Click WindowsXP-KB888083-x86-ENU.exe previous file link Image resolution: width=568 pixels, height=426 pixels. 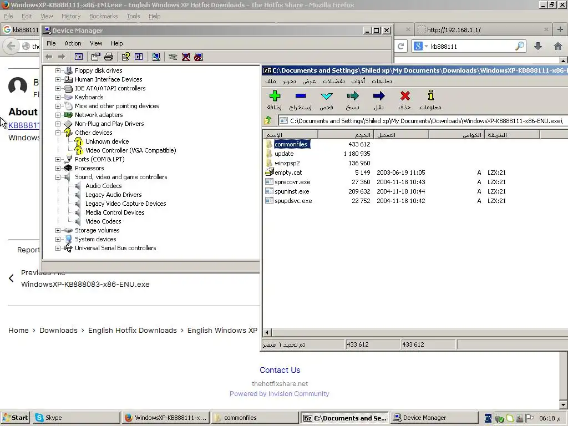85,285
